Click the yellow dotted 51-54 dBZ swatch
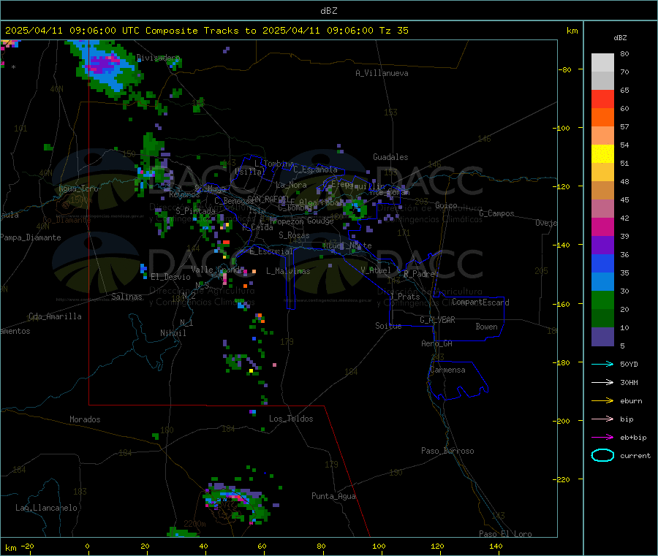 [602, 154]
